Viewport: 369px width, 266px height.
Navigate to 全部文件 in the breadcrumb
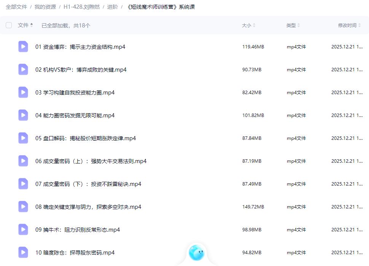(x=16, y=6)
